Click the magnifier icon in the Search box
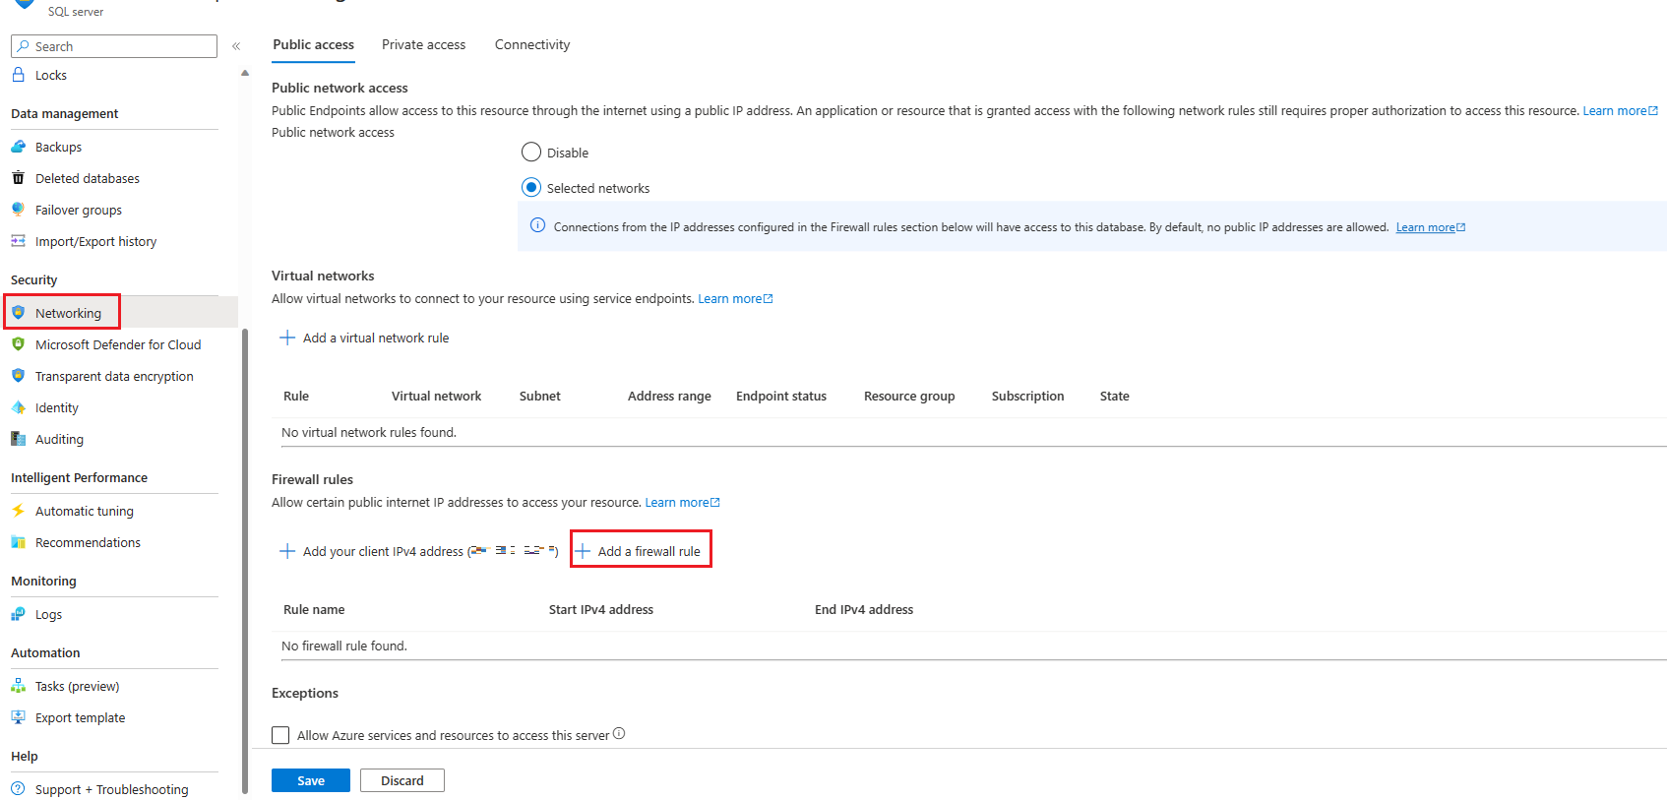Screen dimensions: 1667x800 pyautogui.click(x=23, y=46)
